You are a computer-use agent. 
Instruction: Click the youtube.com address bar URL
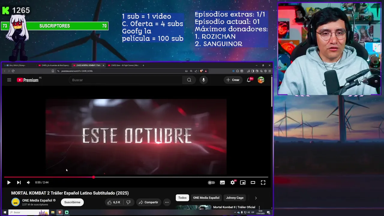coord(77,71)
